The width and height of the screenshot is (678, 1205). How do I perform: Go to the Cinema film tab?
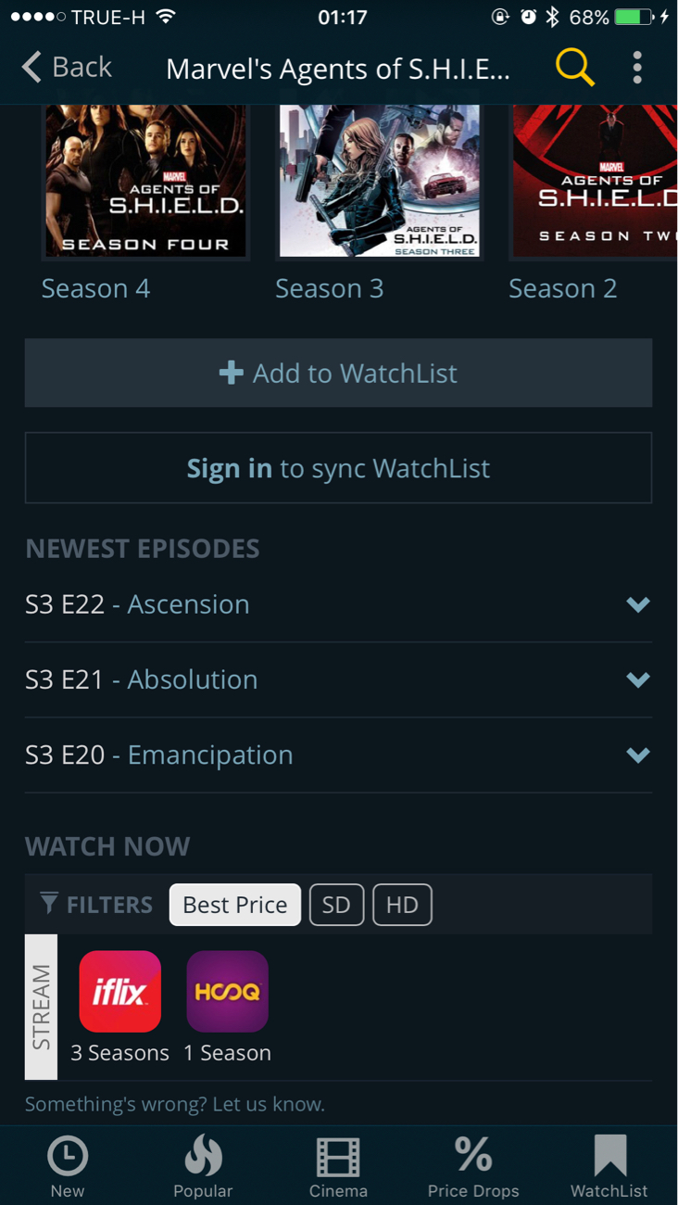pyautogui.click(x=338, y=1165)
